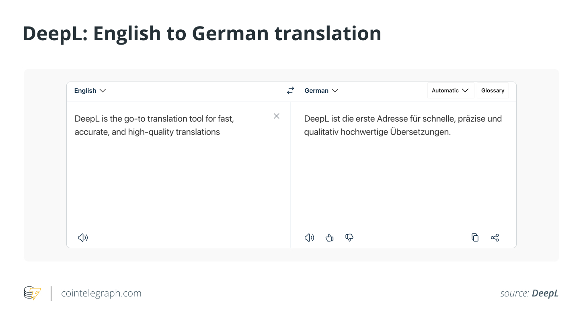This screenshot has width=583, height=325.
Task: Click the word Übersetzungen in translation
Action: [x=420, y=132]
